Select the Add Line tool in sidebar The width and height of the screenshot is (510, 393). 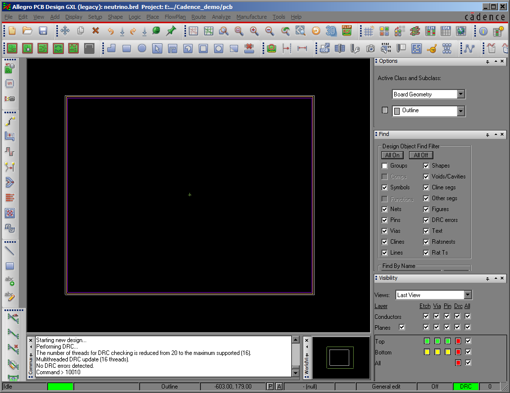pyautogui.click(x=10, y=251)
